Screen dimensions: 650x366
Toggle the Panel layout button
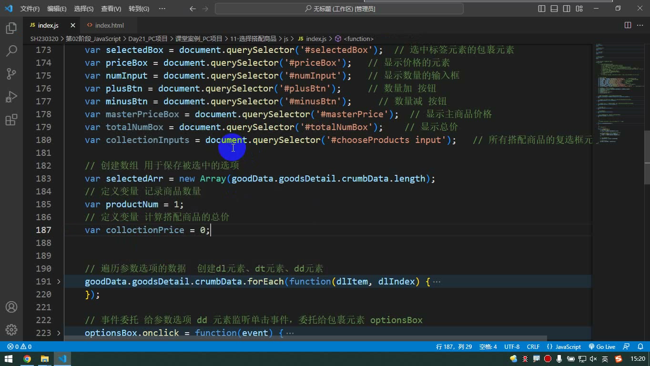pos(554,9)
